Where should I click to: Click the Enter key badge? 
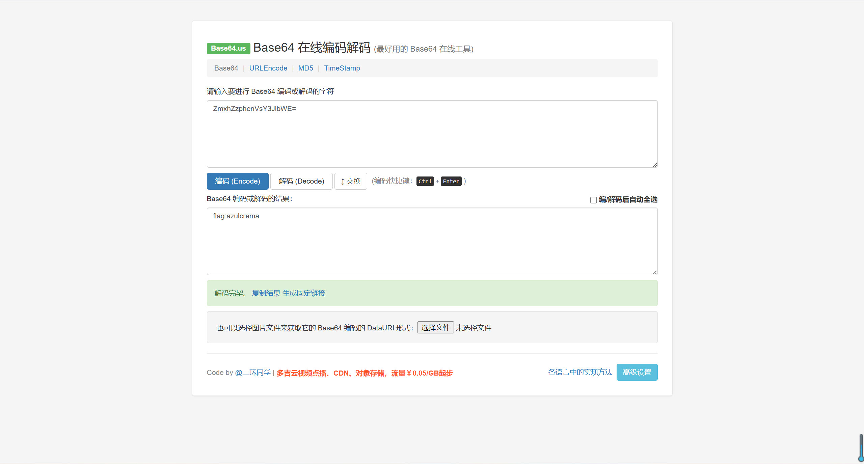click(x=451, y=181)
